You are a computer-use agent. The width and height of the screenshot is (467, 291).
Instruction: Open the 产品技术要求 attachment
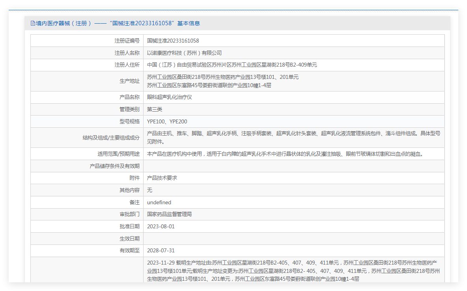coord(162,178)
